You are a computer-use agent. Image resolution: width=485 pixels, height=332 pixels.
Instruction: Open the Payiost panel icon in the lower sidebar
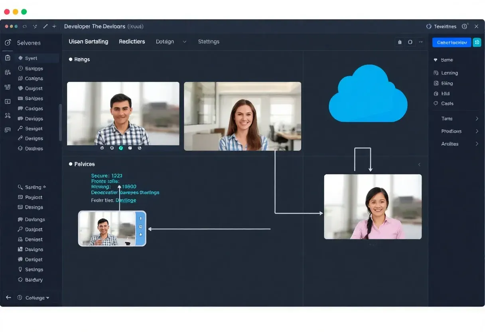coord(20,197)
